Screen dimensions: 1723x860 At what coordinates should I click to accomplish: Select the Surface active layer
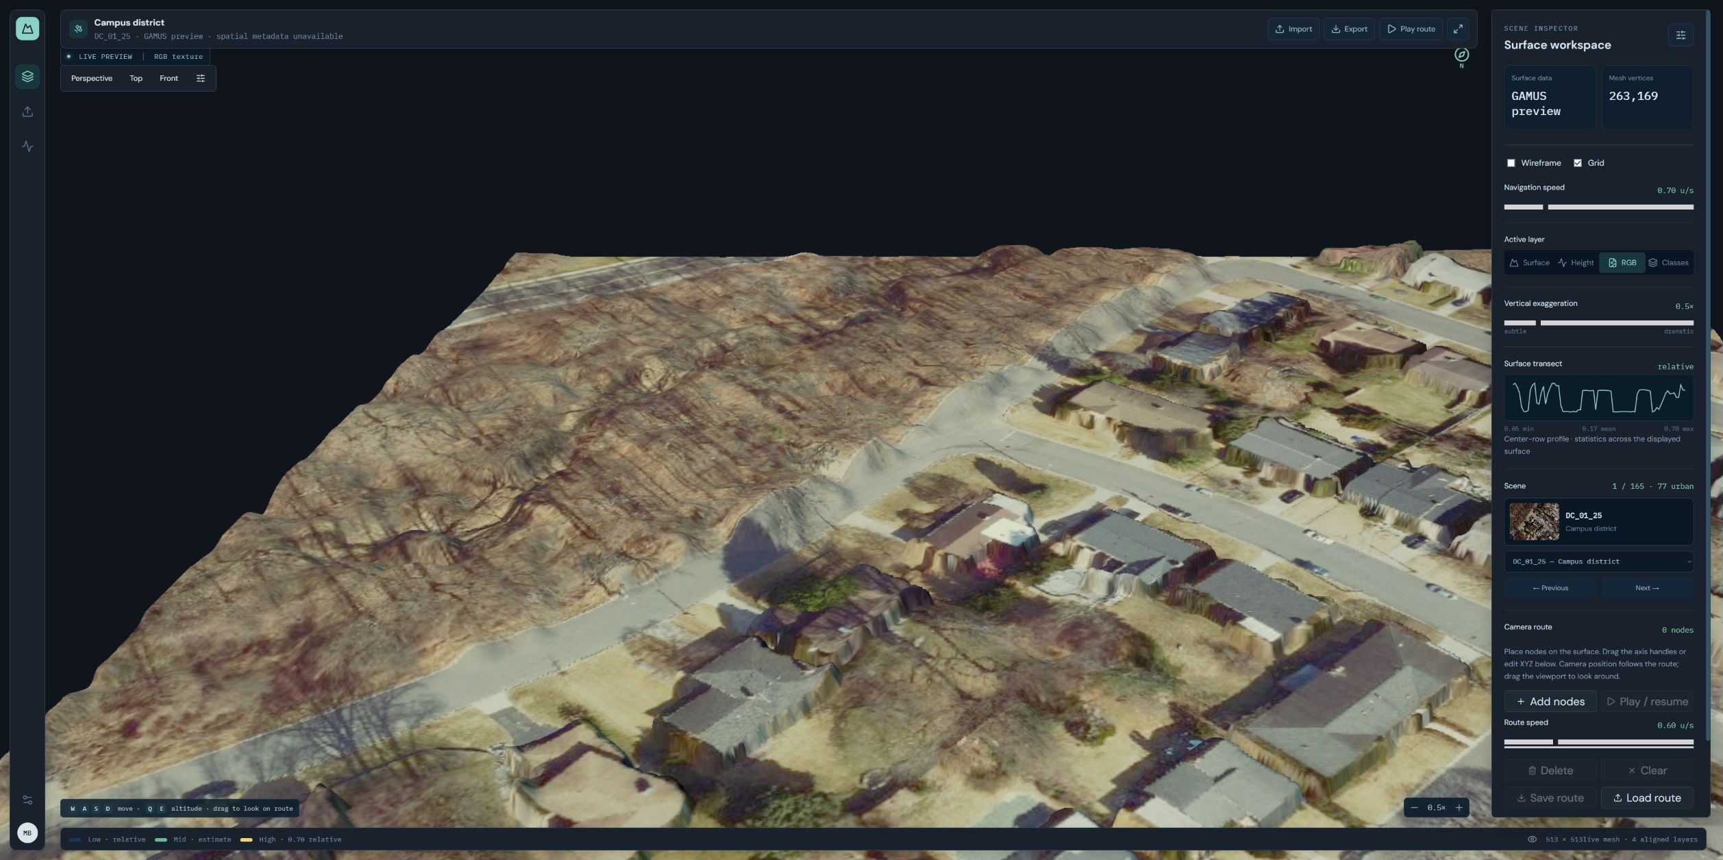tap(1529, 263)
